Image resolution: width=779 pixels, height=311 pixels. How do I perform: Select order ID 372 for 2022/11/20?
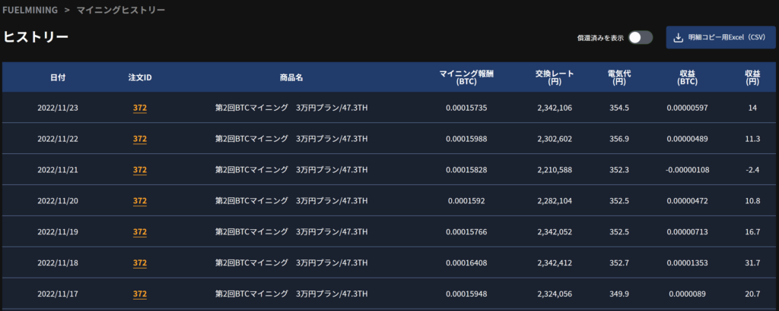(140, 201)
